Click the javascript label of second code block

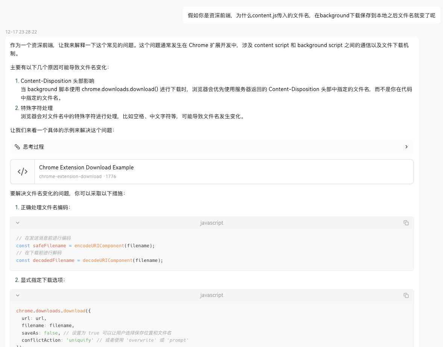coord(212,295)
